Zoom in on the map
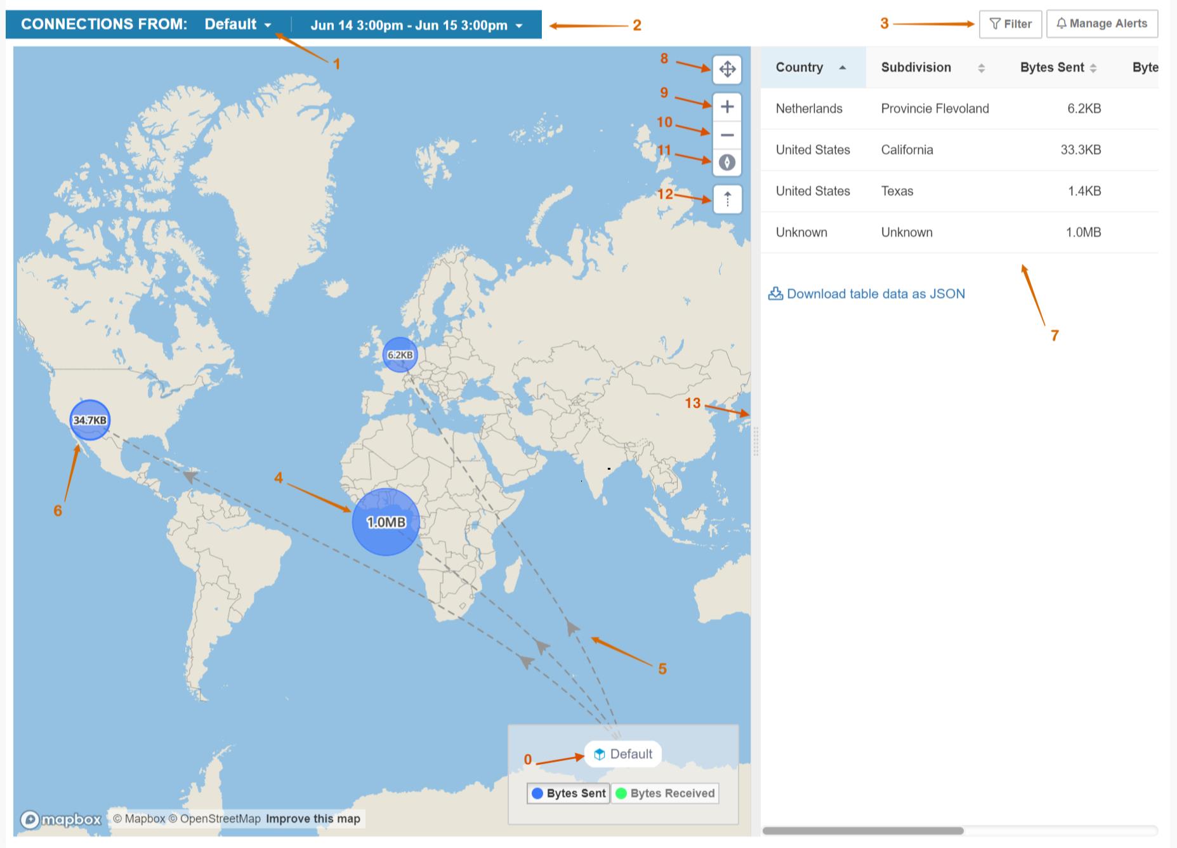Screen dimensions: 1177x848 point(727,107)
